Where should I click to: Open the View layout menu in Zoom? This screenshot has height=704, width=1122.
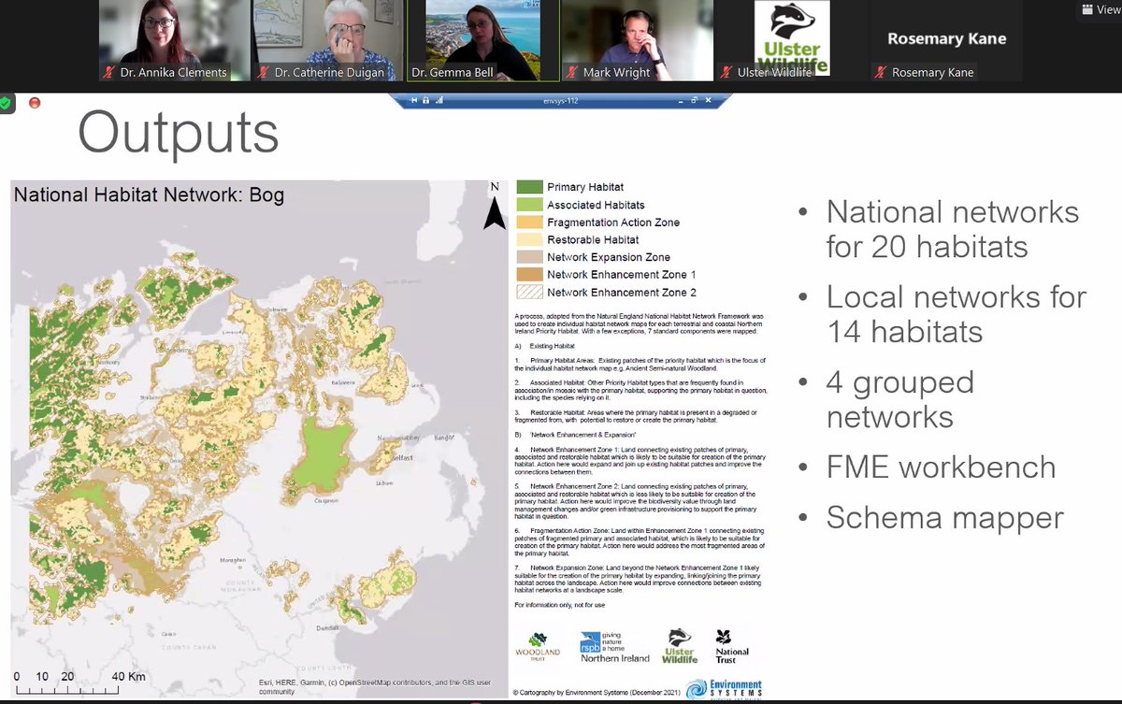tap(1100, 8)
